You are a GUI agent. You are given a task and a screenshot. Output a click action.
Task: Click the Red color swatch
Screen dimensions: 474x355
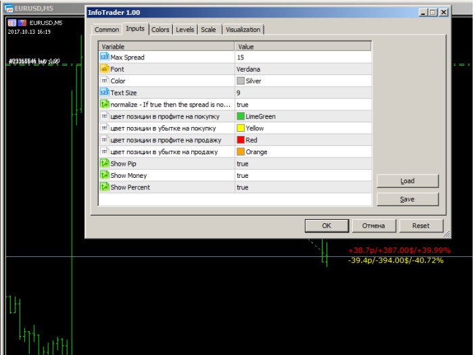241,140
